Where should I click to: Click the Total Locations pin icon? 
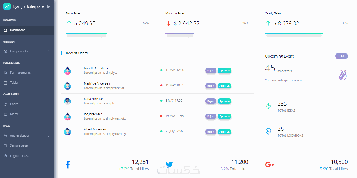(268, 131)
